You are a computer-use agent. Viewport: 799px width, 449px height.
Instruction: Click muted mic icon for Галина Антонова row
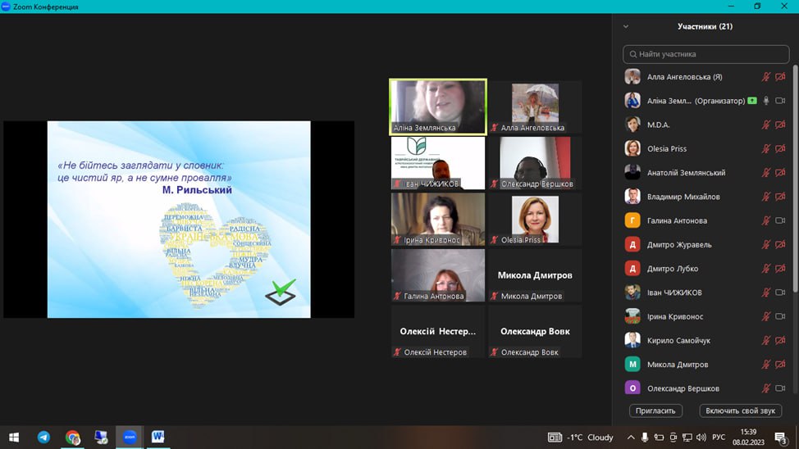(x=766, y=220)
